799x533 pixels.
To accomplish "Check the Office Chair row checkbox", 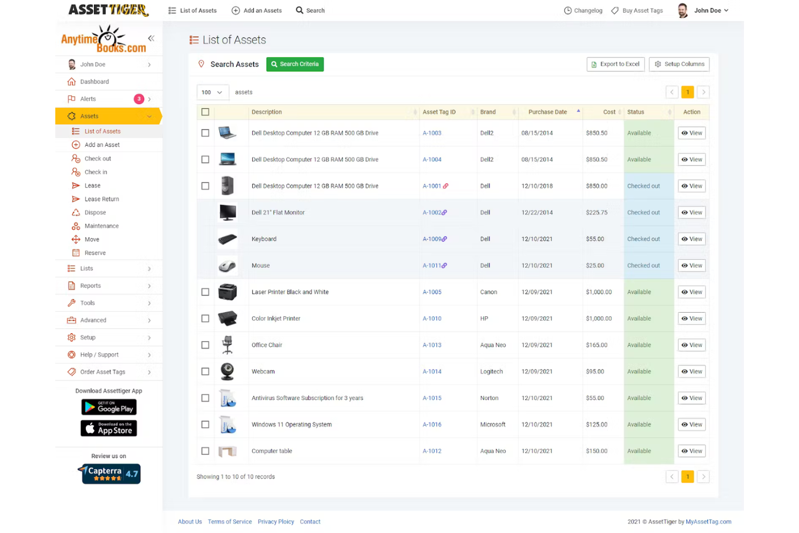I will pyautogui.click(x=205, y=345).
